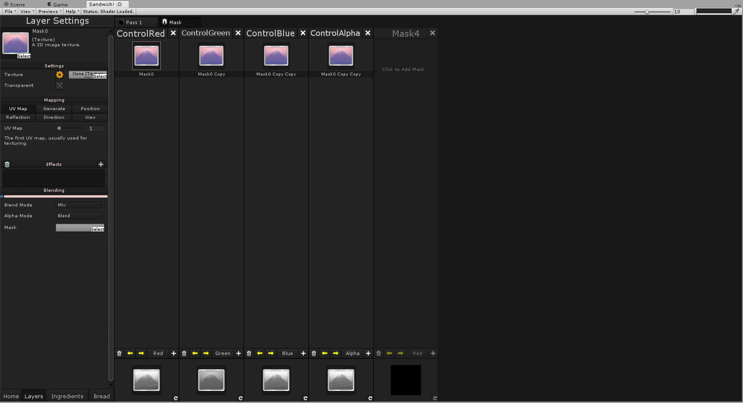The width and height of the screenshot is (743, 403).
Task: Toggle the Transparent checkbox
Action: pyautogui.click(x=60, y=86)
